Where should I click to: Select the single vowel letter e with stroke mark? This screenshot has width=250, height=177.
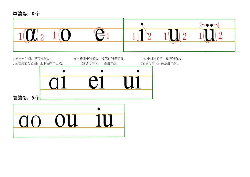pyautogui.click(x=100, y=35)
